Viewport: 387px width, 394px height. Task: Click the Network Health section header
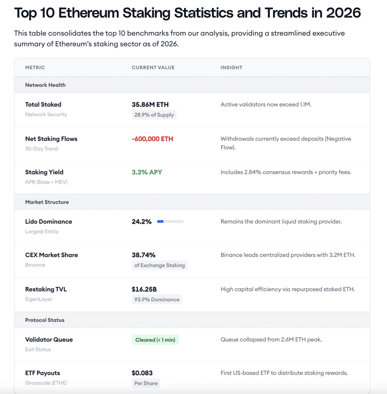coord(45,85)
